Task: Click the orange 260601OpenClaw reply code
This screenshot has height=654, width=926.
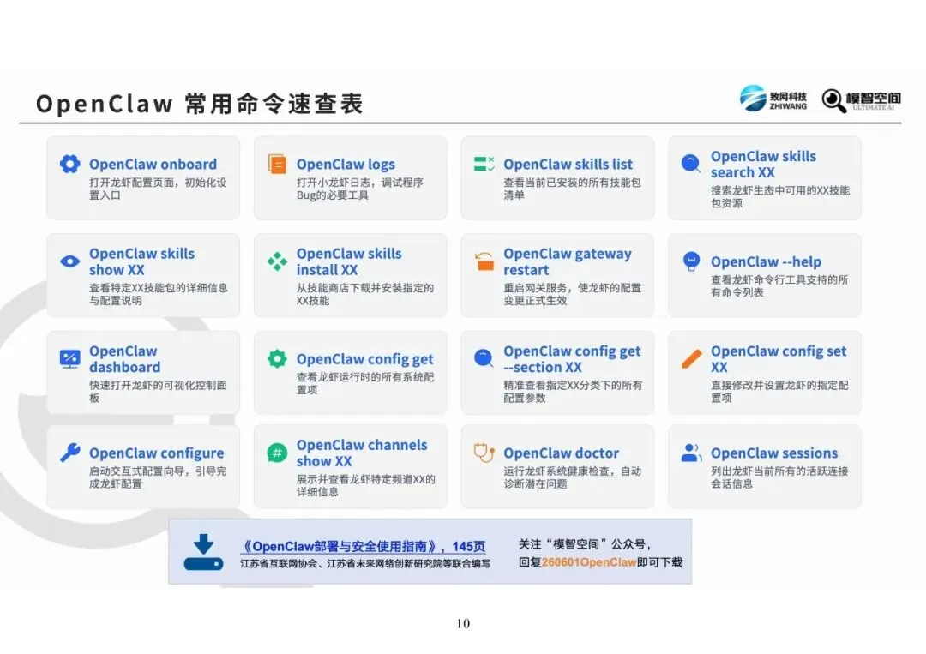Action: pos(589,562)
